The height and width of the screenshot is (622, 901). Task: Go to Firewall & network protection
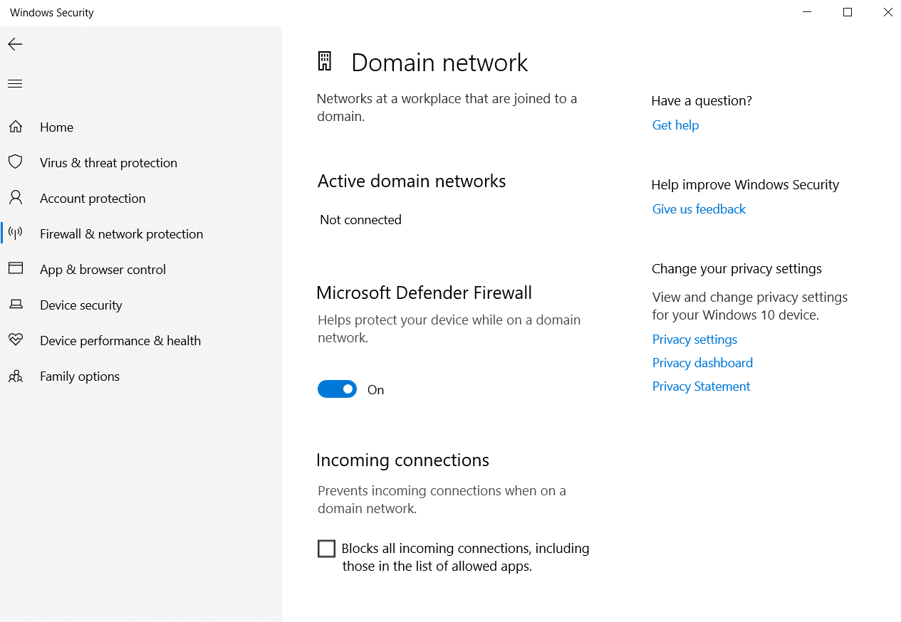click(x=121, y=233)
